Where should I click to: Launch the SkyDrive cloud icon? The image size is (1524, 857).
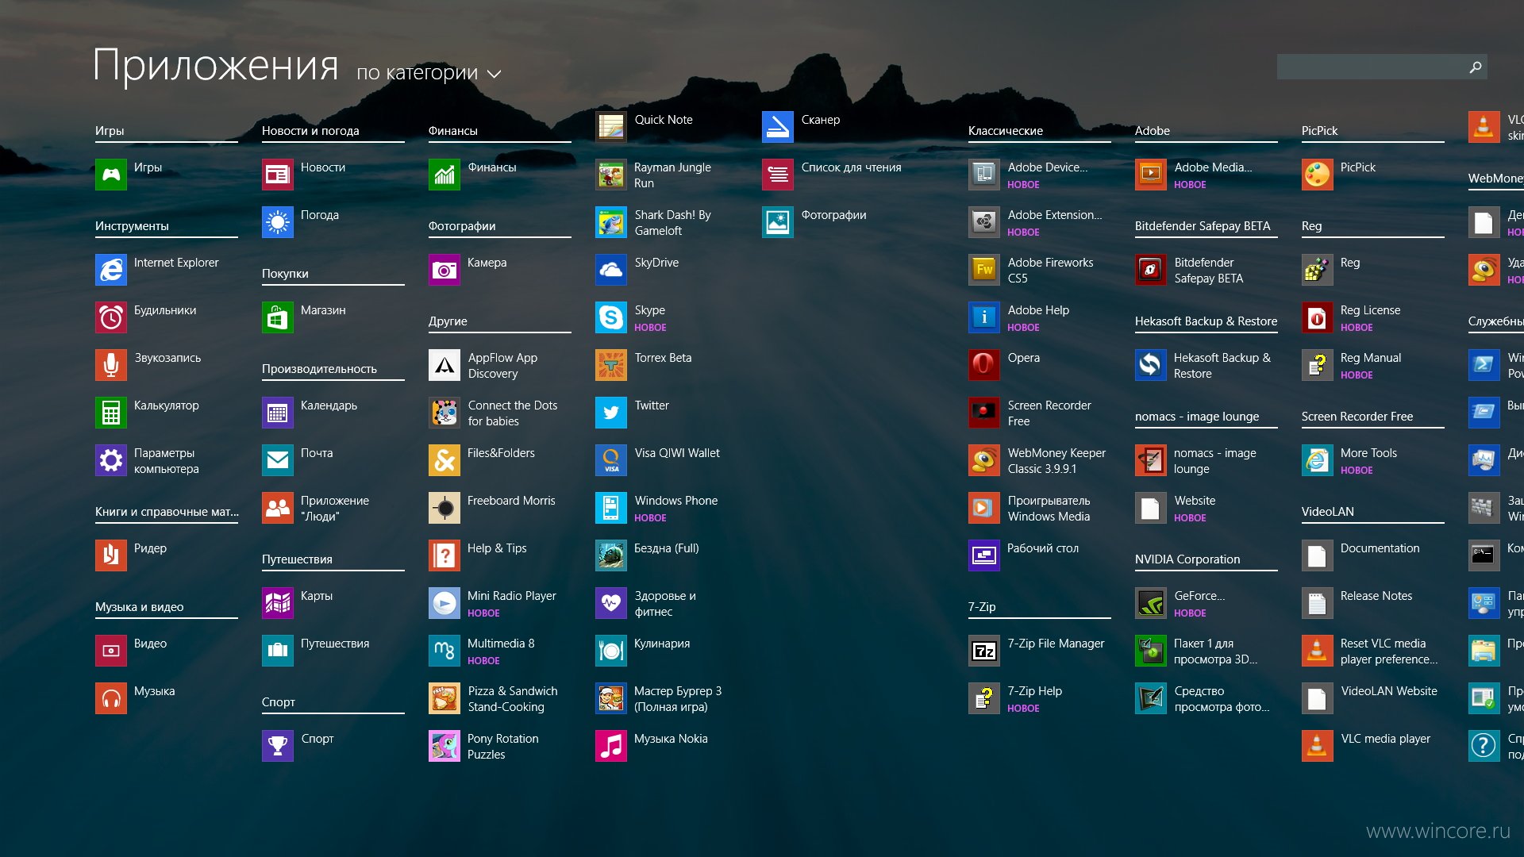pyautogui.click(x=611, y=270)
